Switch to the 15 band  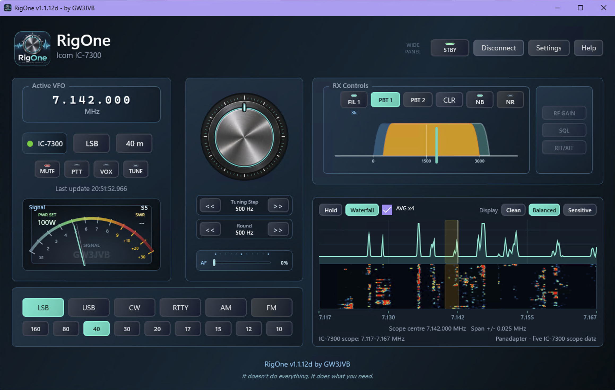tap(218, 329)
